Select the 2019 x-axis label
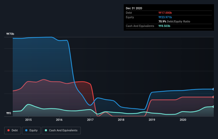 [x=152, y=120]
